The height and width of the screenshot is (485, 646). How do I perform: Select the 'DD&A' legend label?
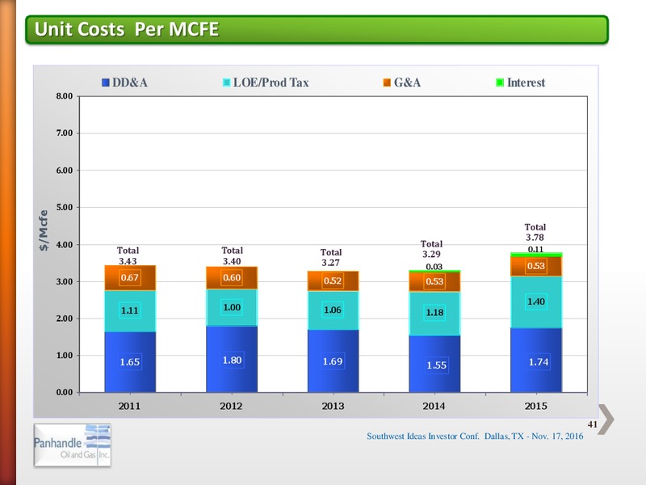pyautogui.click(x=130, y=82)
